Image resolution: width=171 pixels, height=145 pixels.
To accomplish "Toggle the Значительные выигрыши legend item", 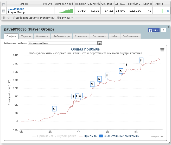I will [x=119, y=136].
